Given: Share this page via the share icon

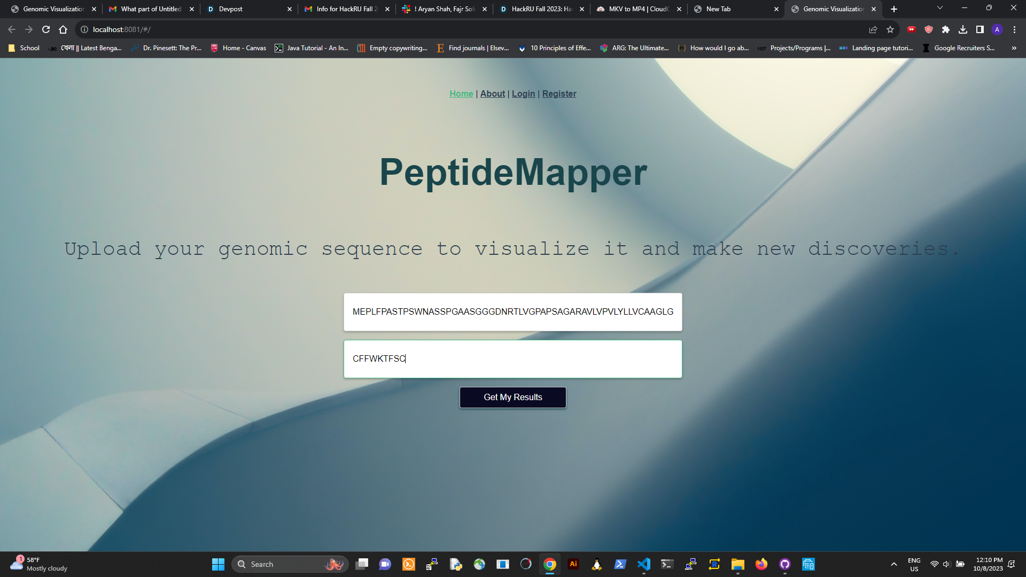Looking at the screenshot, I should 873,29.
